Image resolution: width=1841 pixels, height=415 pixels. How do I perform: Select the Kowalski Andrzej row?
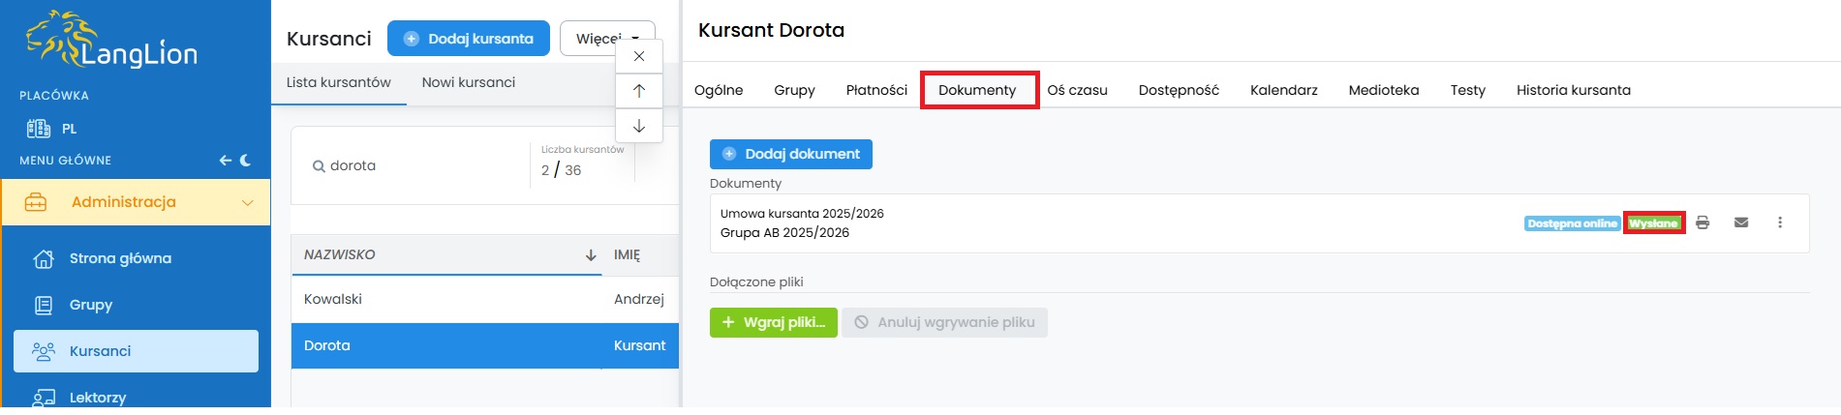pyautogui.click(x=484, y=299)
